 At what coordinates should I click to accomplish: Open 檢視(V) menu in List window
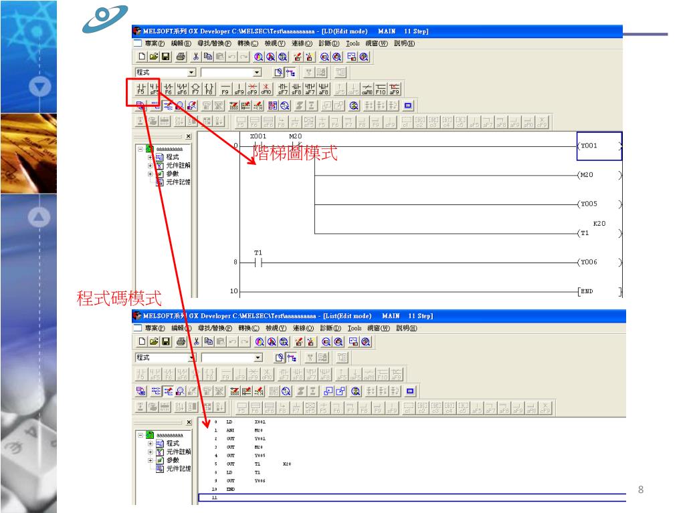tap(276, 328)
